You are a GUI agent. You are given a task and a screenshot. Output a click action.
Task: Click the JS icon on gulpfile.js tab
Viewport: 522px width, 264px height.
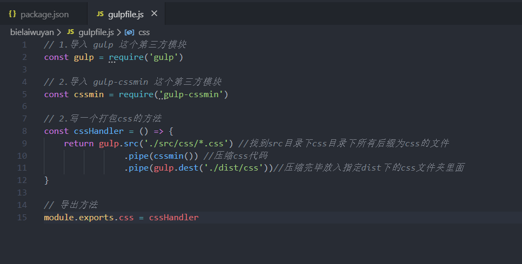click(x=100, y=14)
